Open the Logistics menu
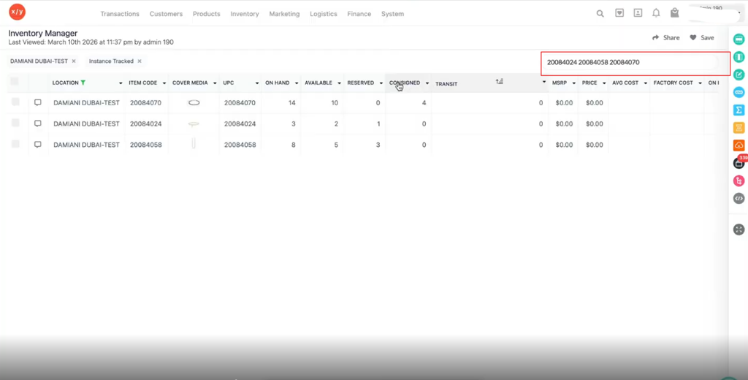 tap(324, 14)
